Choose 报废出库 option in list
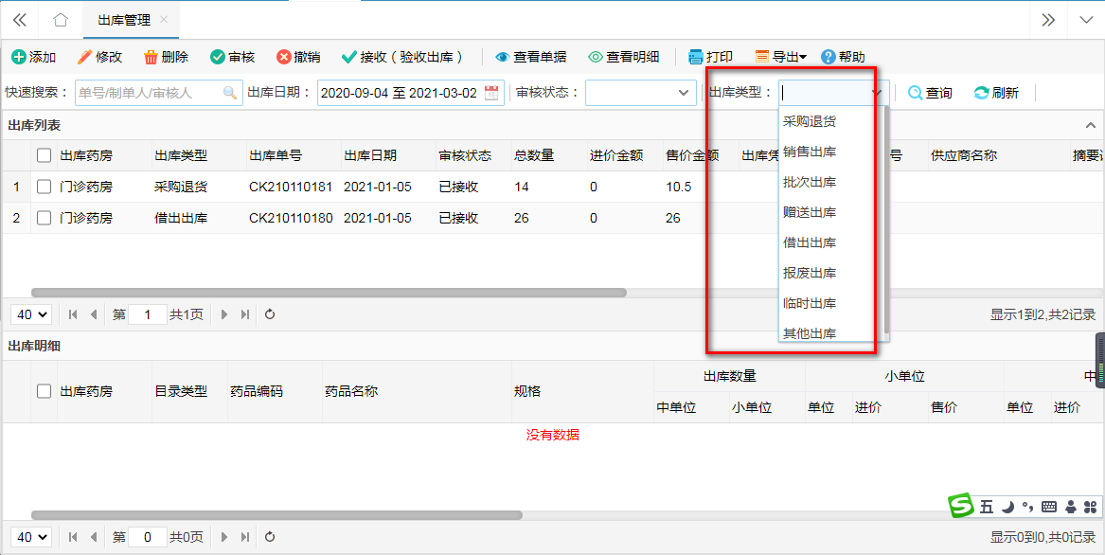1105x555 pixels. point(810,273)
